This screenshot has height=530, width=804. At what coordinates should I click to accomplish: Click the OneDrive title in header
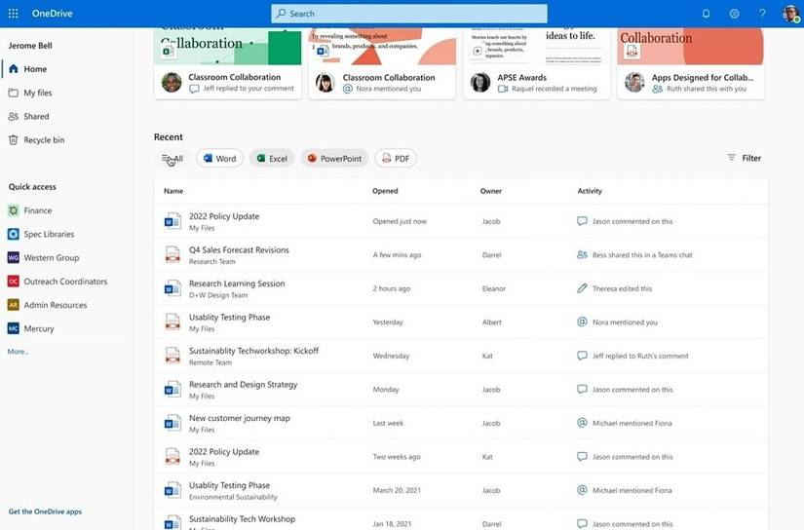click(52, 14)
